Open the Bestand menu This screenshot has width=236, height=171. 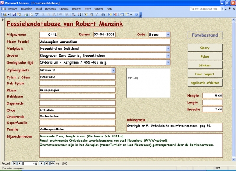tap(13, 9)
